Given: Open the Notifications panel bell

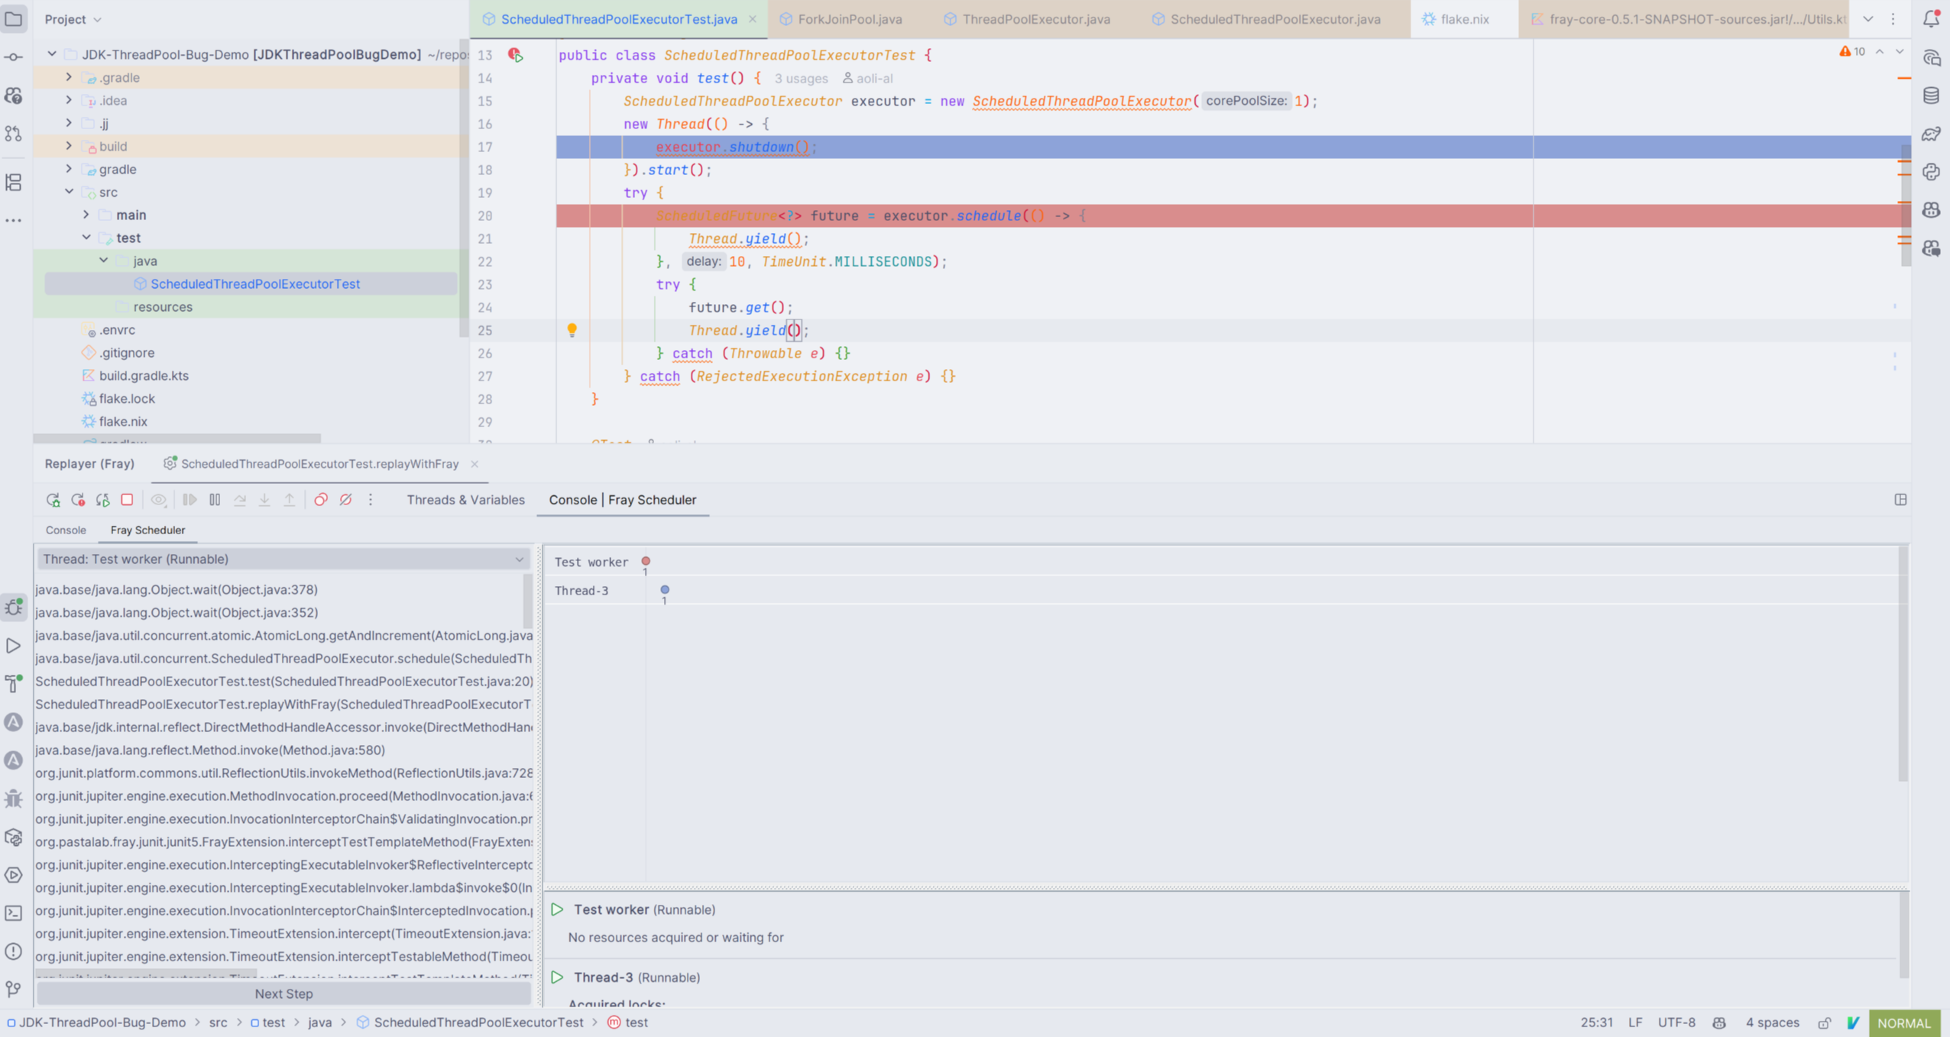Looking at the screenshot, I should click(1931, 18).
